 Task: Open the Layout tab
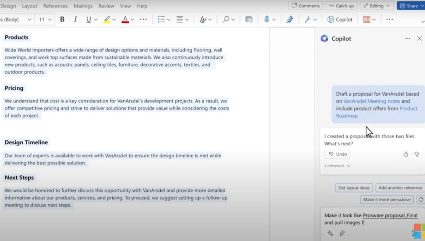tap(29, 6)
